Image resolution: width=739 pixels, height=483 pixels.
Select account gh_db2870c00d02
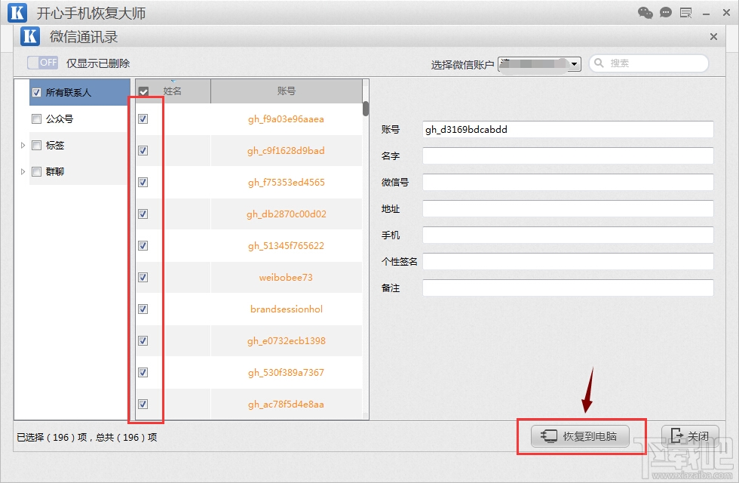(x=286, y=214)
